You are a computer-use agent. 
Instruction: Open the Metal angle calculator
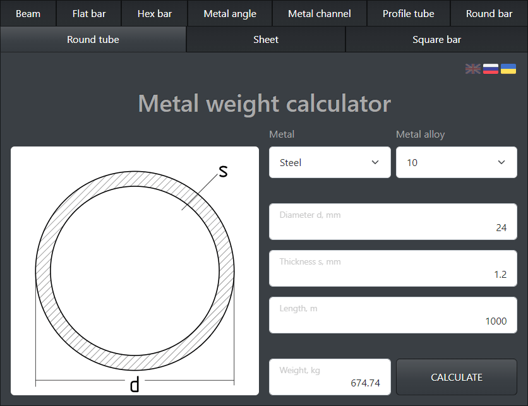click(229, 13)
